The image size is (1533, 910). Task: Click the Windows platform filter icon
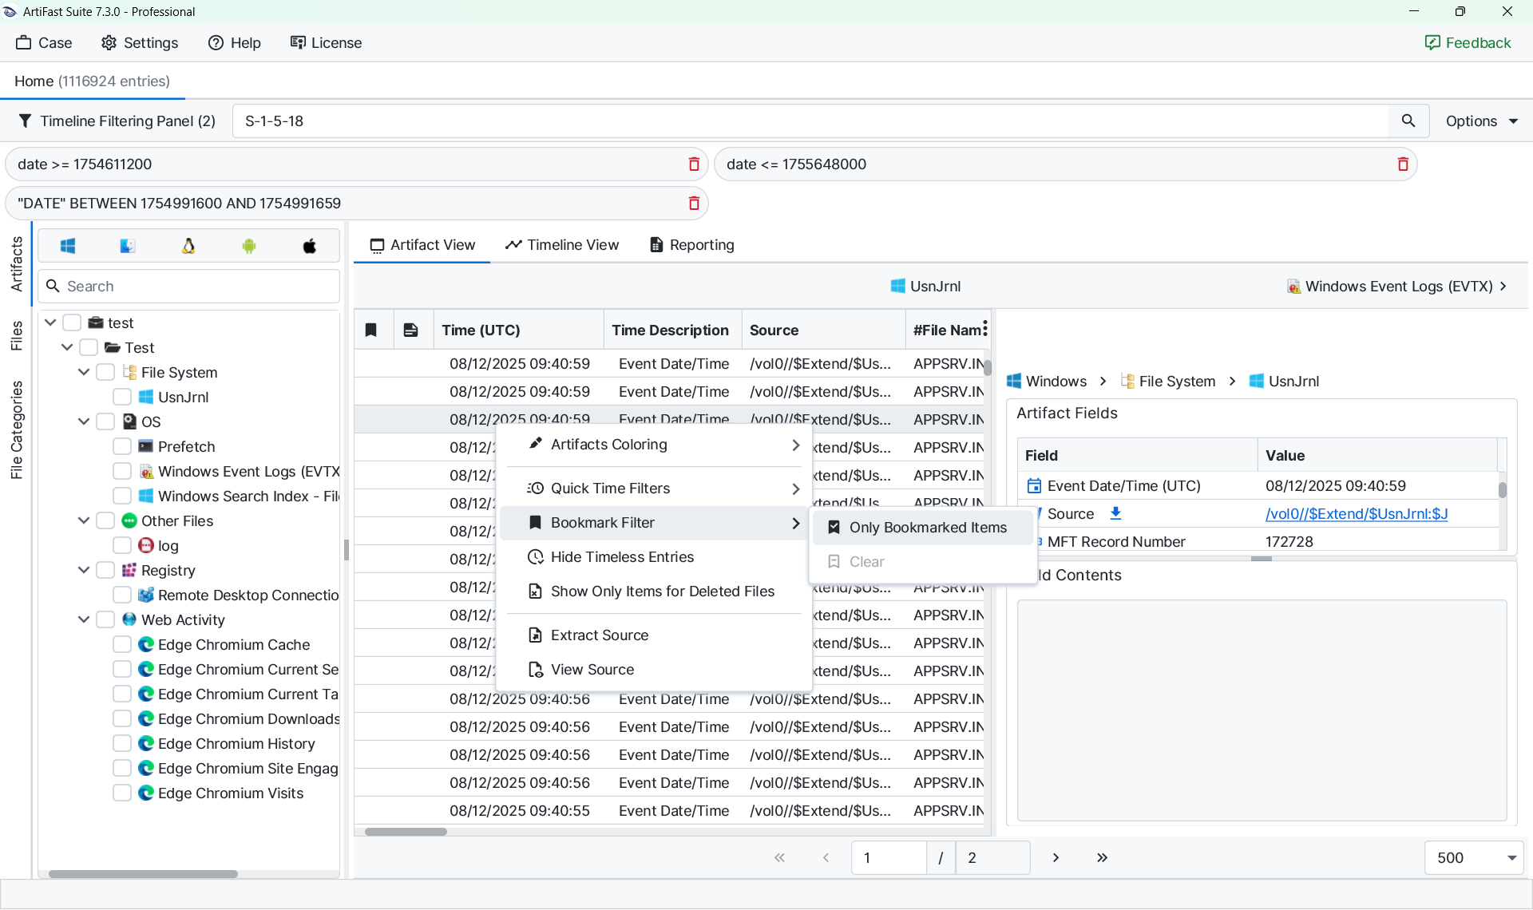coord(68,246)
